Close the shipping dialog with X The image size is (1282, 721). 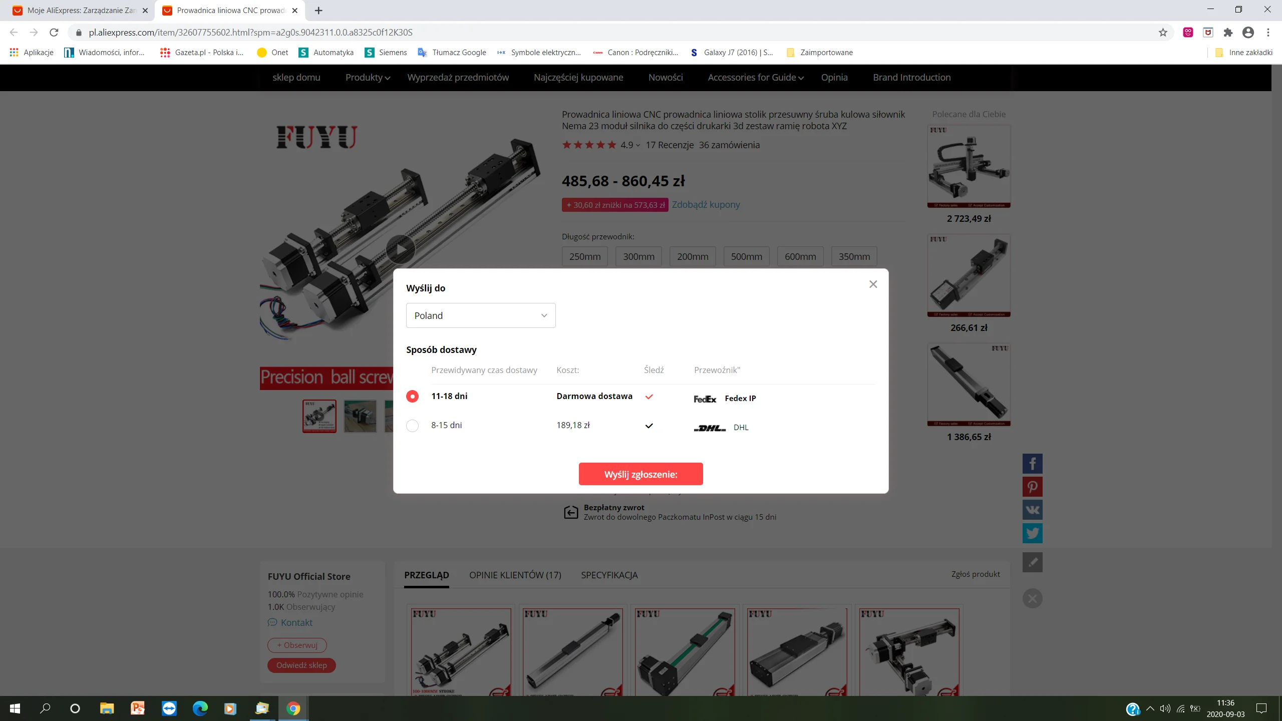coord(873,284)
